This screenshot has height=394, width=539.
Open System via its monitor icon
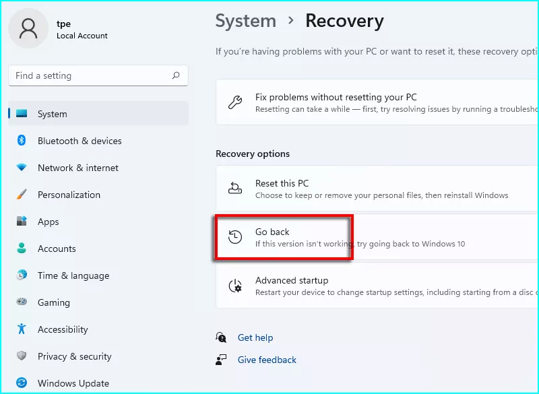22,114
